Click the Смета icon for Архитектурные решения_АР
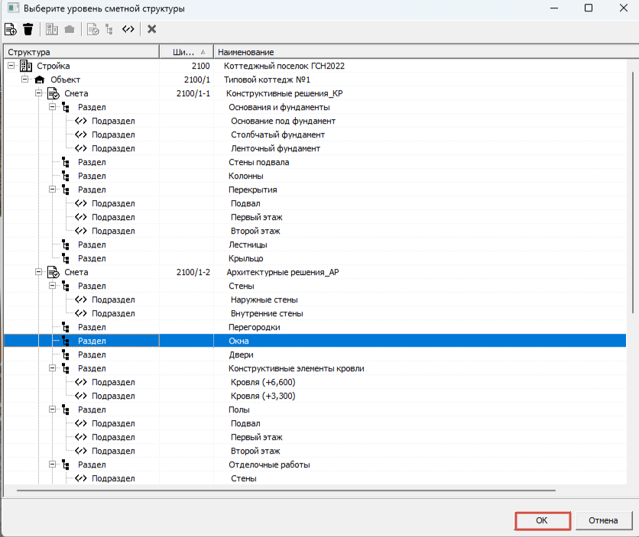639x537 pixels. [x=54, y=272]
